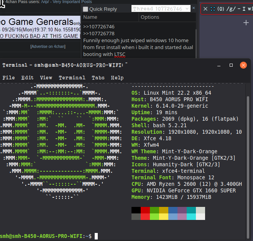Click the Terminal window title text

click(65, 65)
